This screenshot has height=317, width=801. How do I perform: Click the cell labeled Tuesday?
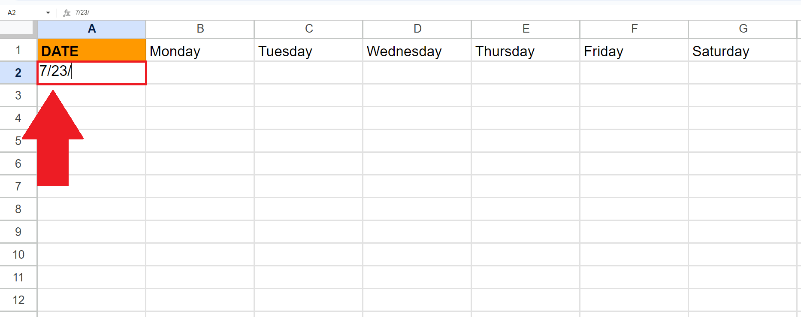pyautogui.click(x=308, y=51)
